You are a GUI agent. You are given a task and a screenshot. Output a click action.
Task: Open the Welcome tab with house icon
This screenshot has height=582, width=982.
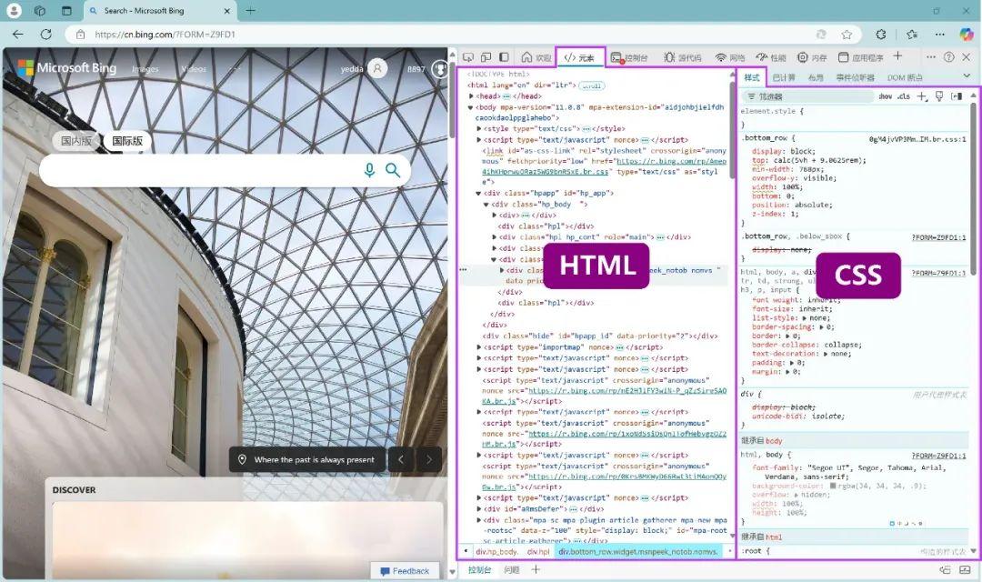[536, 57]
